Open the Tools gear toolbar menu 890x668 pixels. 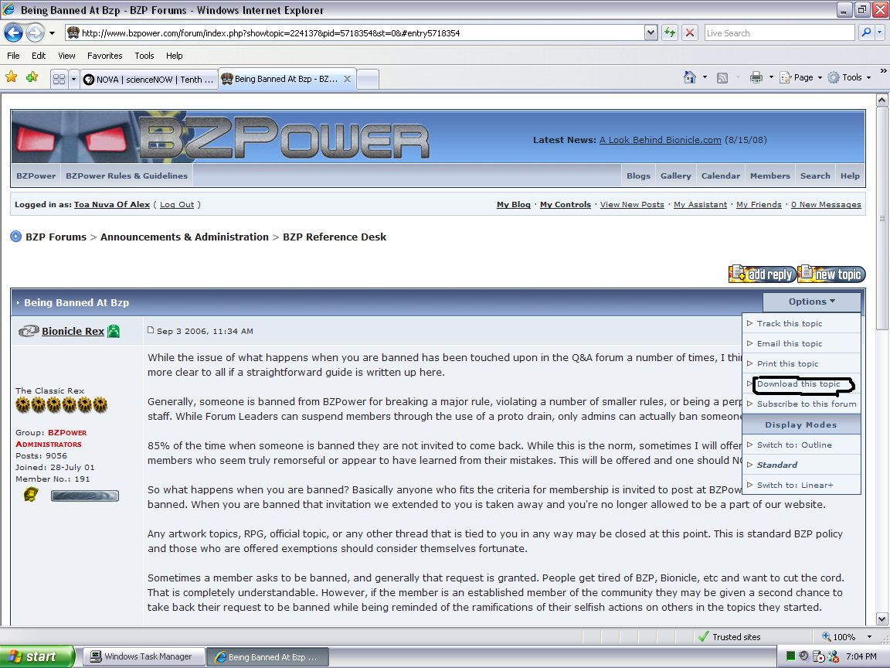point(849,77)
